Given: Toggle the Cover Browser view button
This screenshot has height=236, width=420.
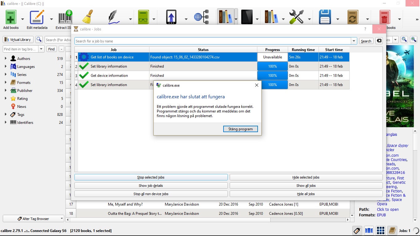Looking at the screenshot, I should tap(369, 230).
